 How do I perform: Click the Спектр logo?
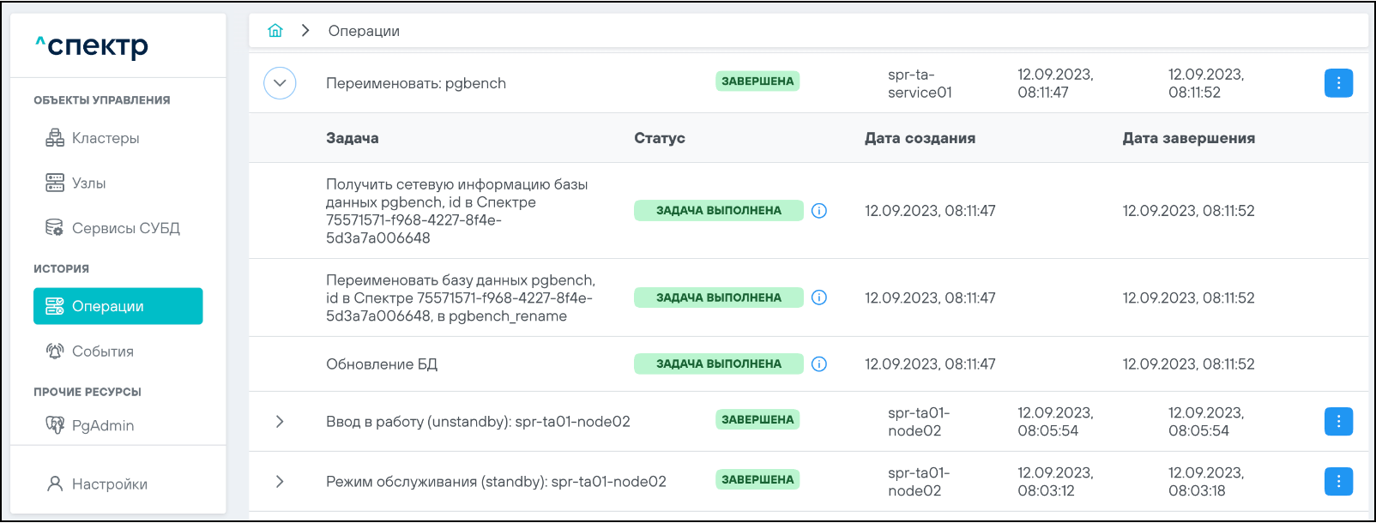click(x=92, y=46)
